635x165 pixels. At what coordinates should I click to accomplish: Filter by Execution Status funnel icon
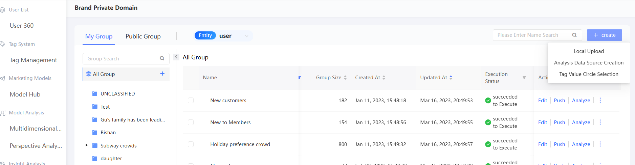click(x=524, y=78)
